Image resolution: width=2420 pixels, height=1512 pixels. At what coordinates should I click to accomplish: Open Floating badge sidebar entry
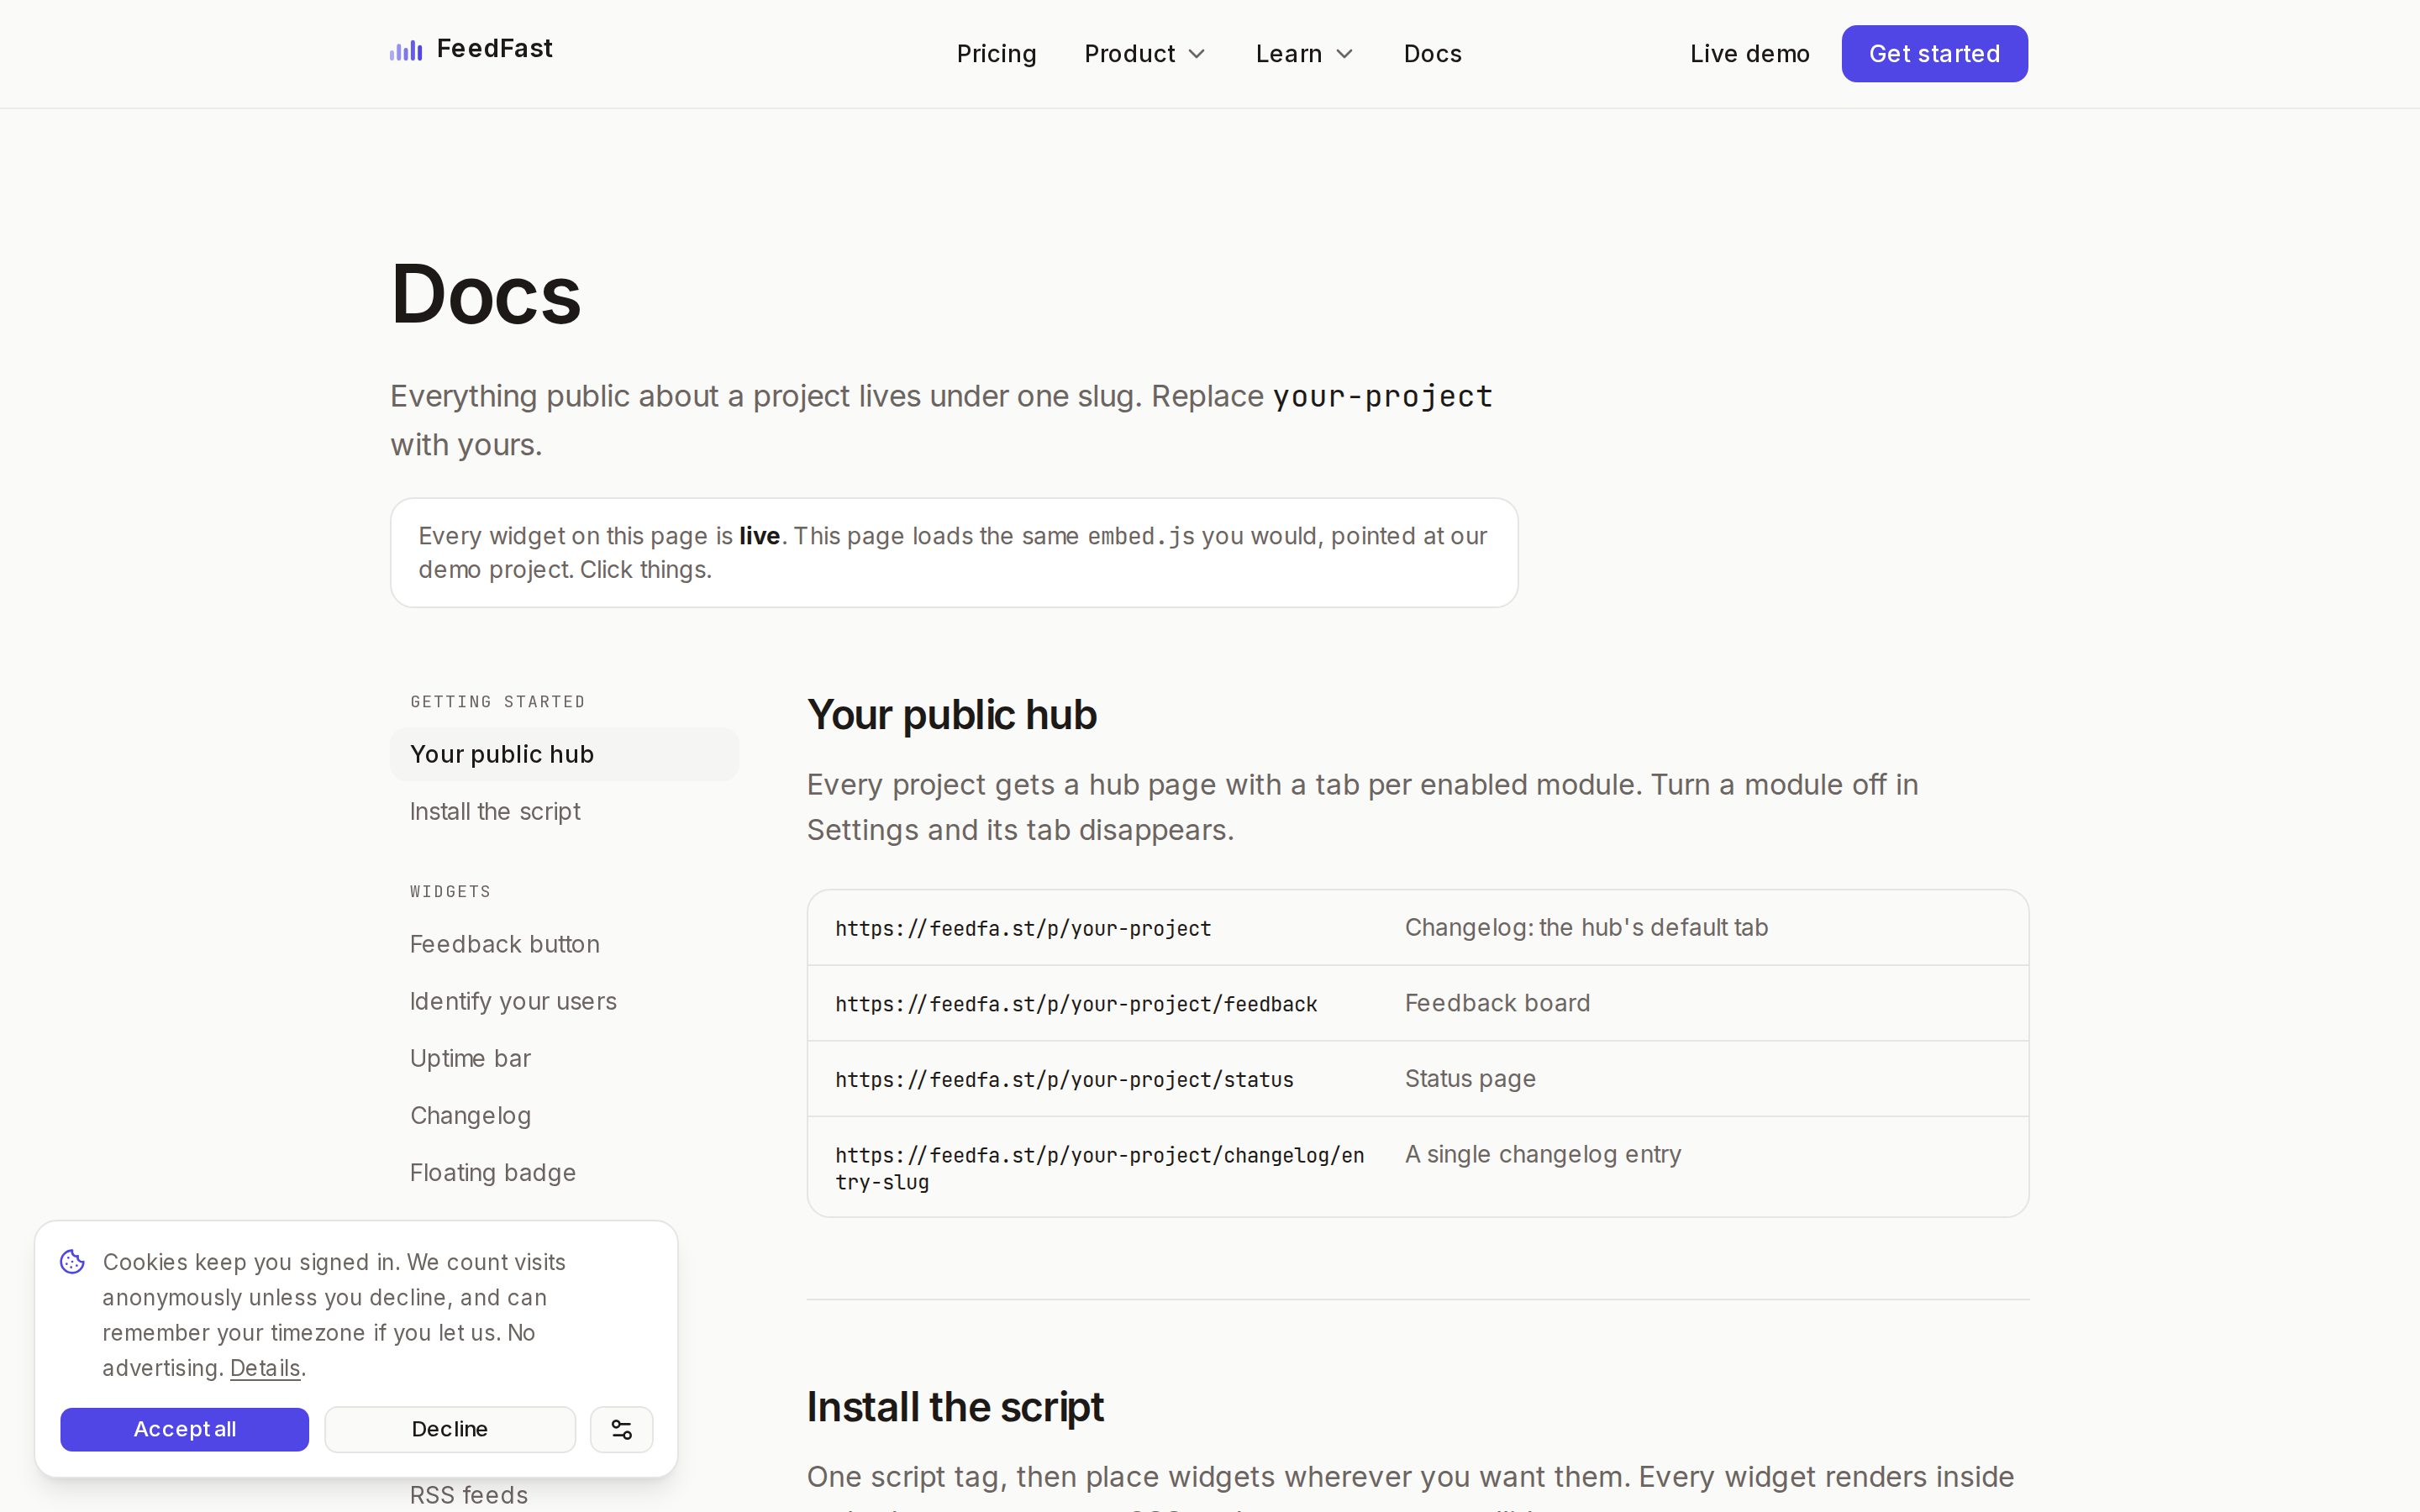click(x=493, y=1172)
